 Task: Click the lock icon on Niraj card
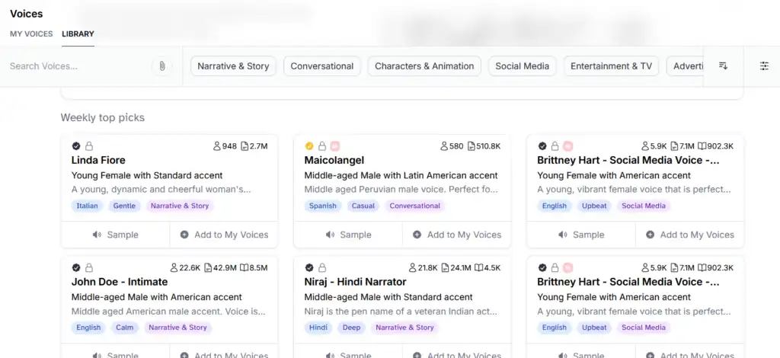click(322, 268)
